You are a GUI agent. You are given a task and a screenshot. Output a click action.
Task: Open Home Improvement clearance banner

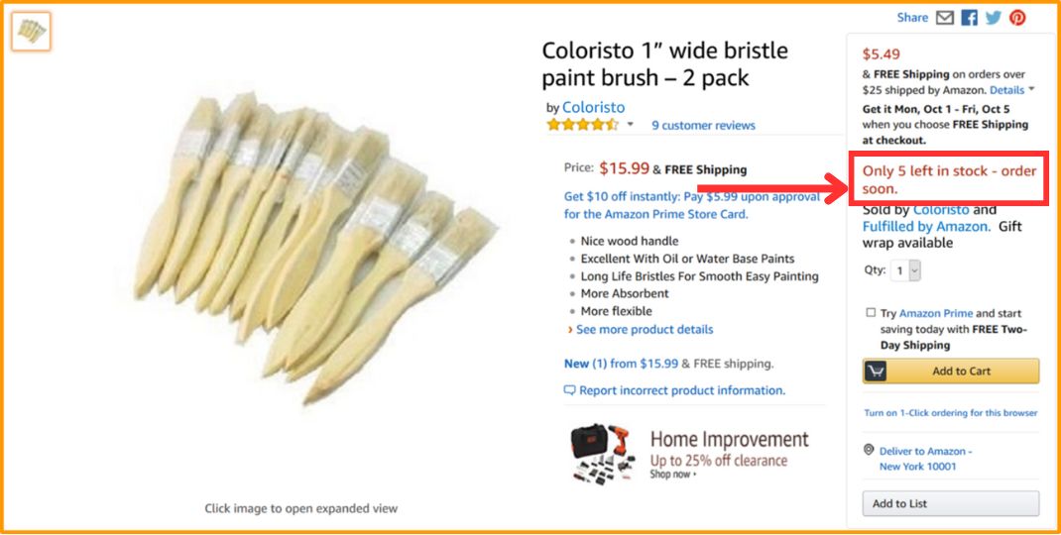pos(690,454)
